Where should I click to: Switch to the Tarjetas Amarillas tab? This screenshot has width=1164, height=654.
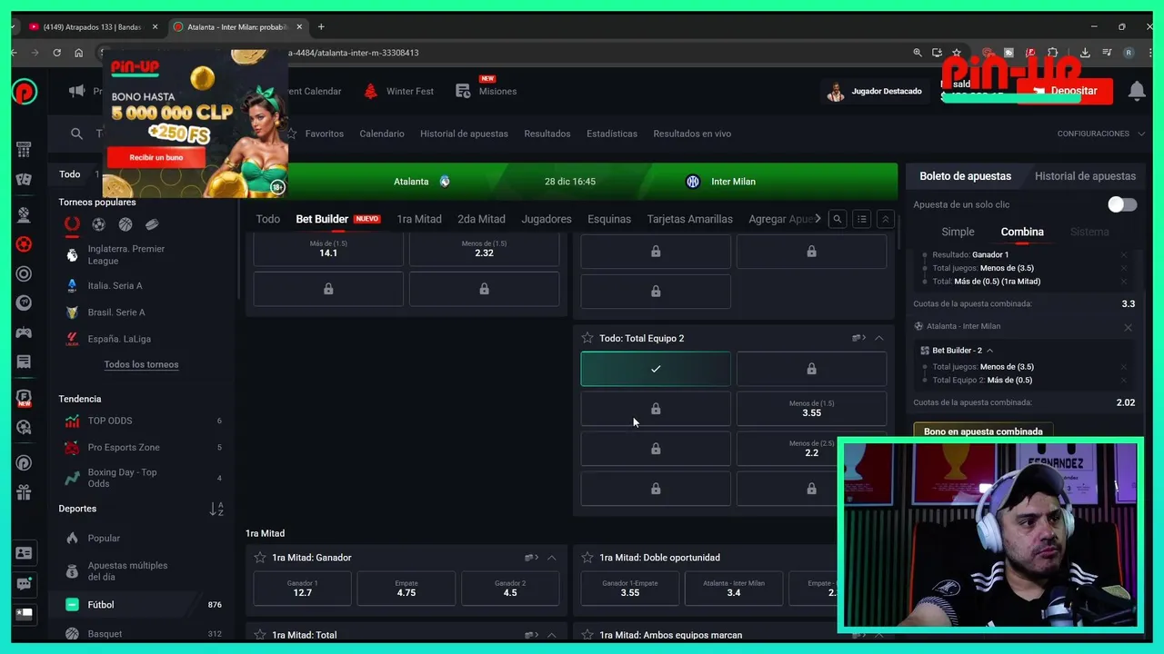click(x=689, y=219)
